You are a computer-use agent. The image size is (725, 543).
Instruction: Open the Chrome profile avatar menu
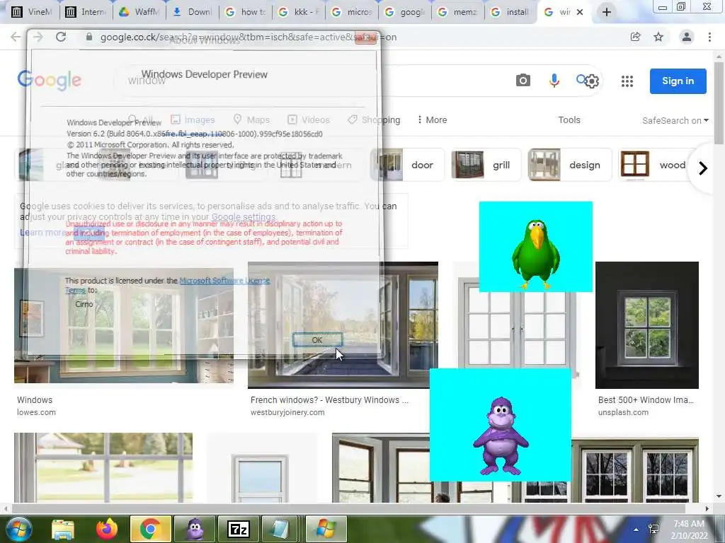click(x=687, y=37)
